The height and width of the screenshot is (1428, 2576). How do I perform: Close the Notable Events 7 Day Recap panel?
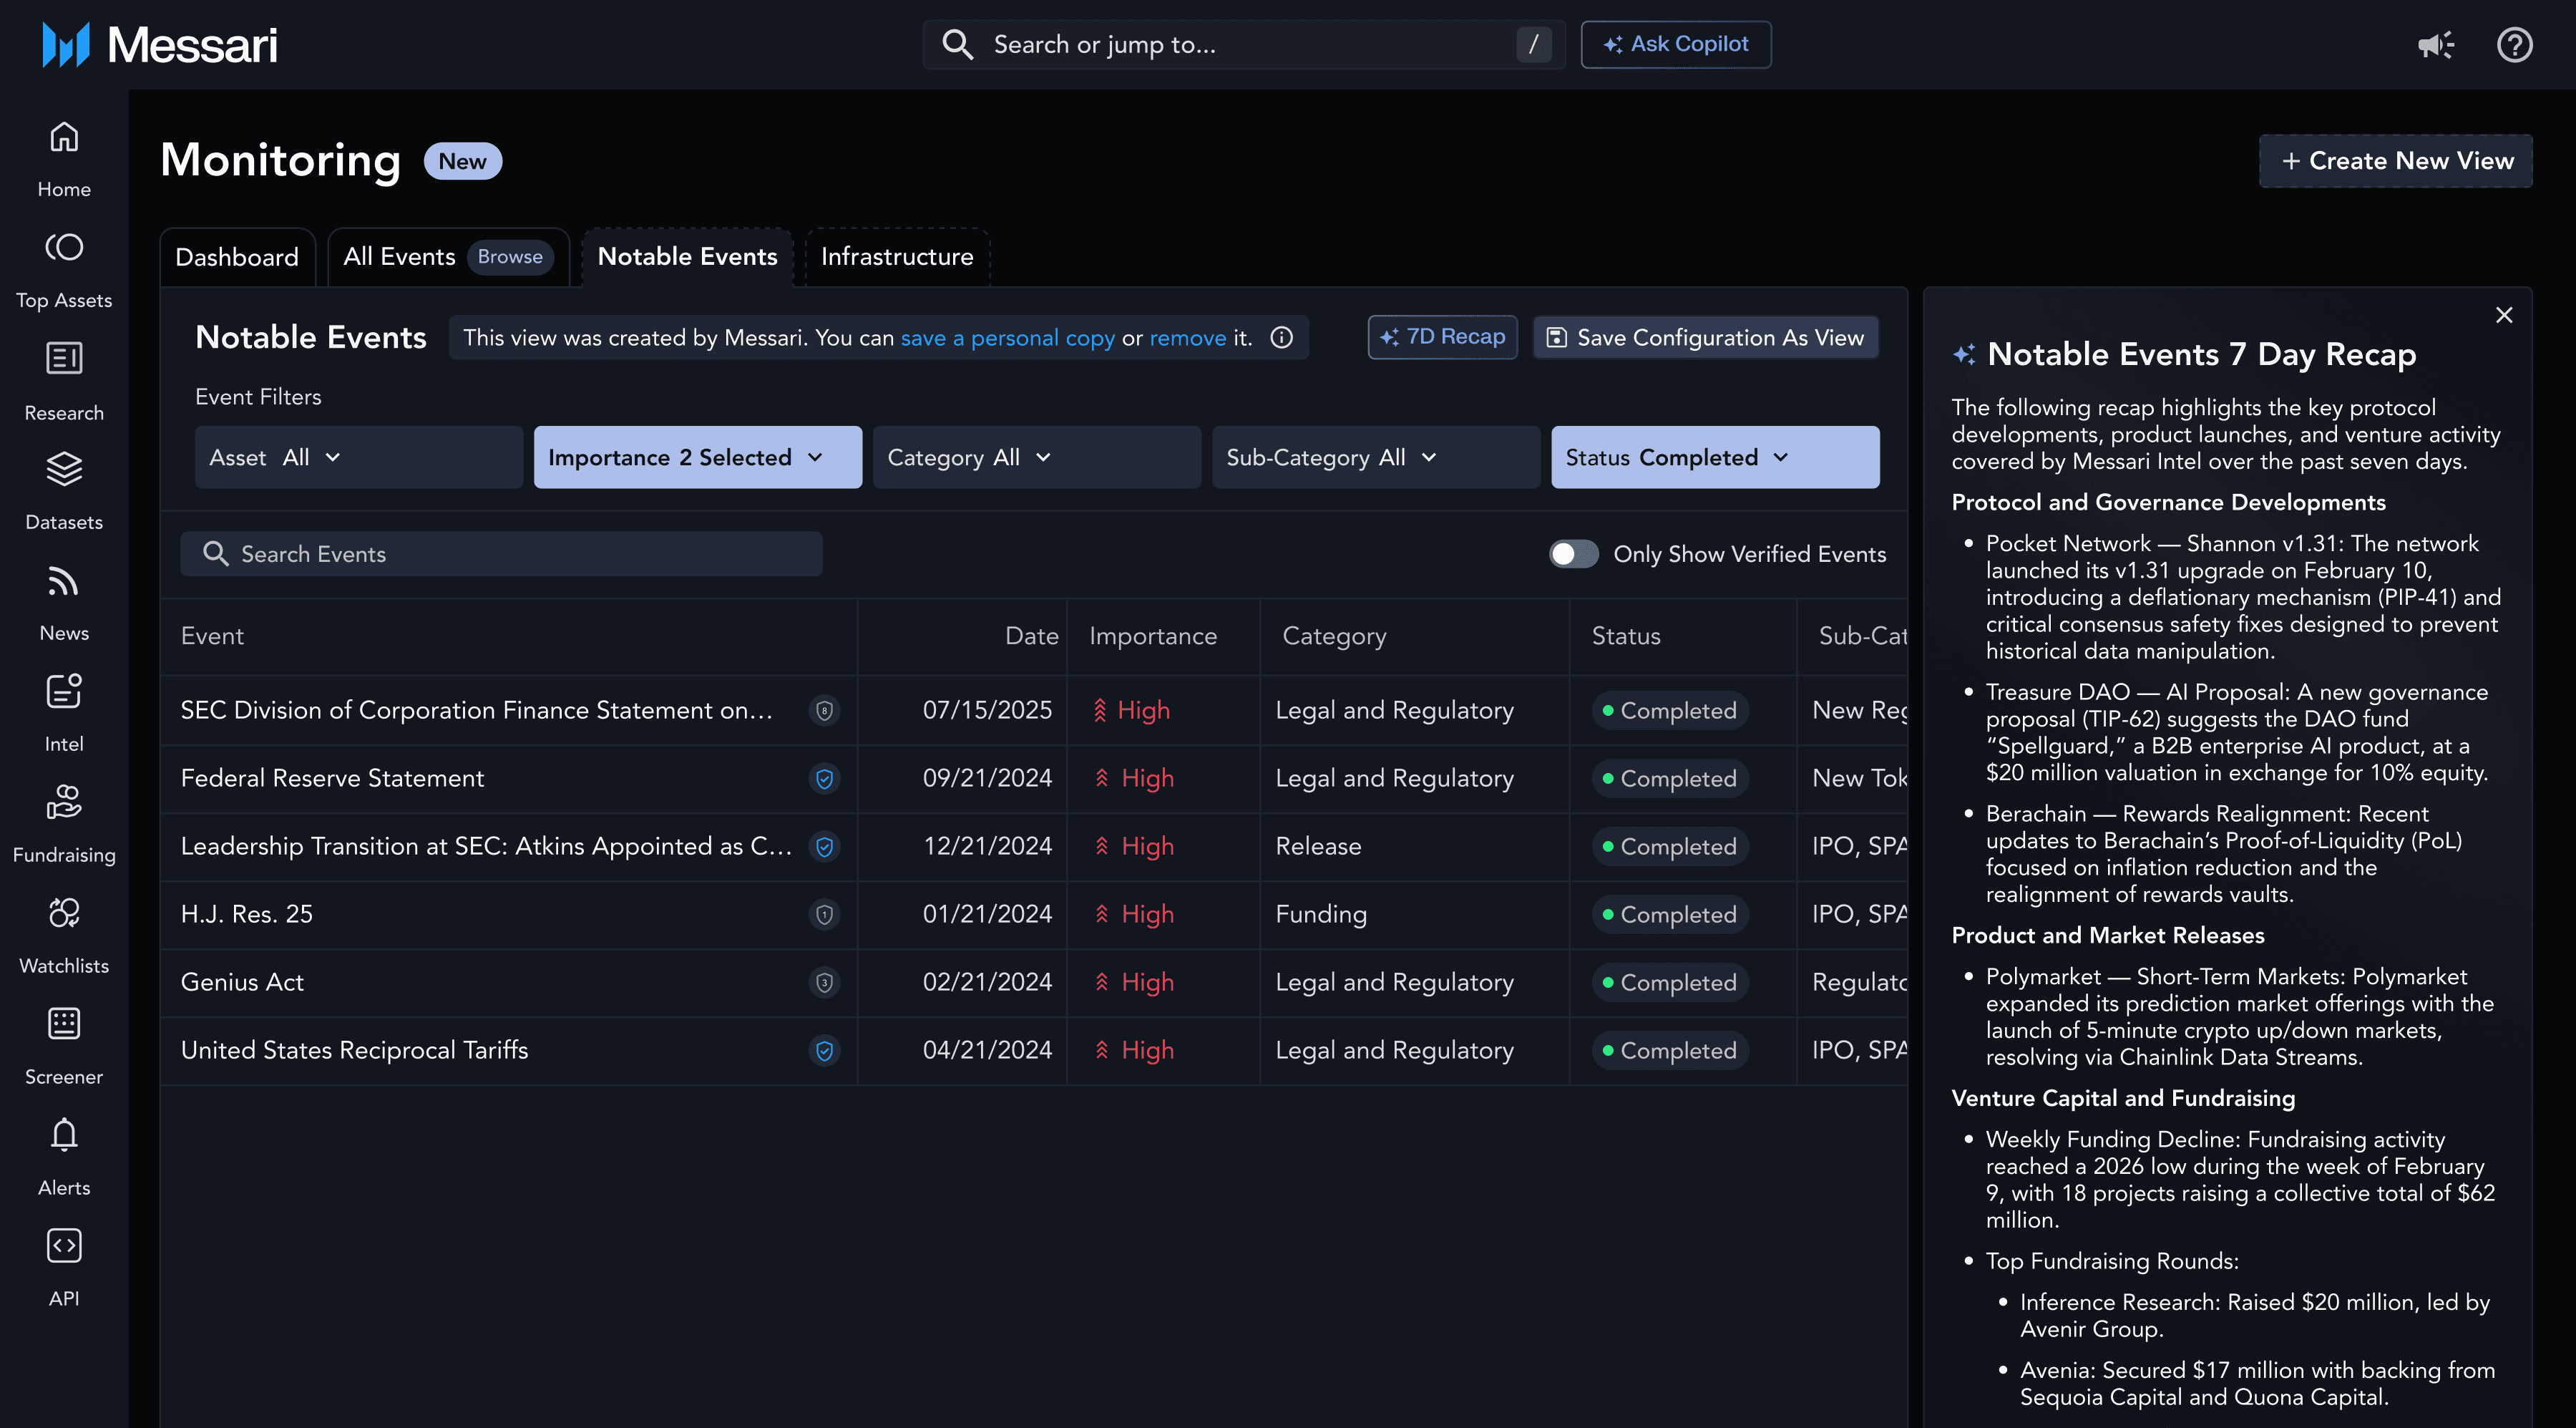click(2504, 316)
